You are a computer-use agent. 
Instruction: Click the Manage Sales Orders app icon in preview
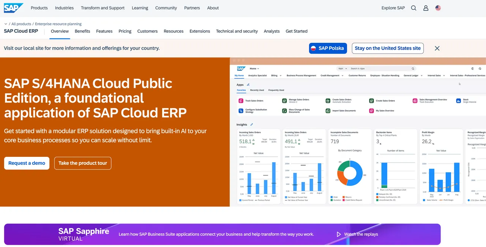[284, 101]
